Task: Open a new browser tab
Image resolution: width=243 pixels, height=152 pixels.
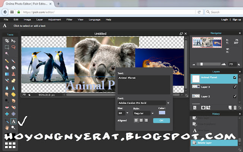Action: [58, 4]
